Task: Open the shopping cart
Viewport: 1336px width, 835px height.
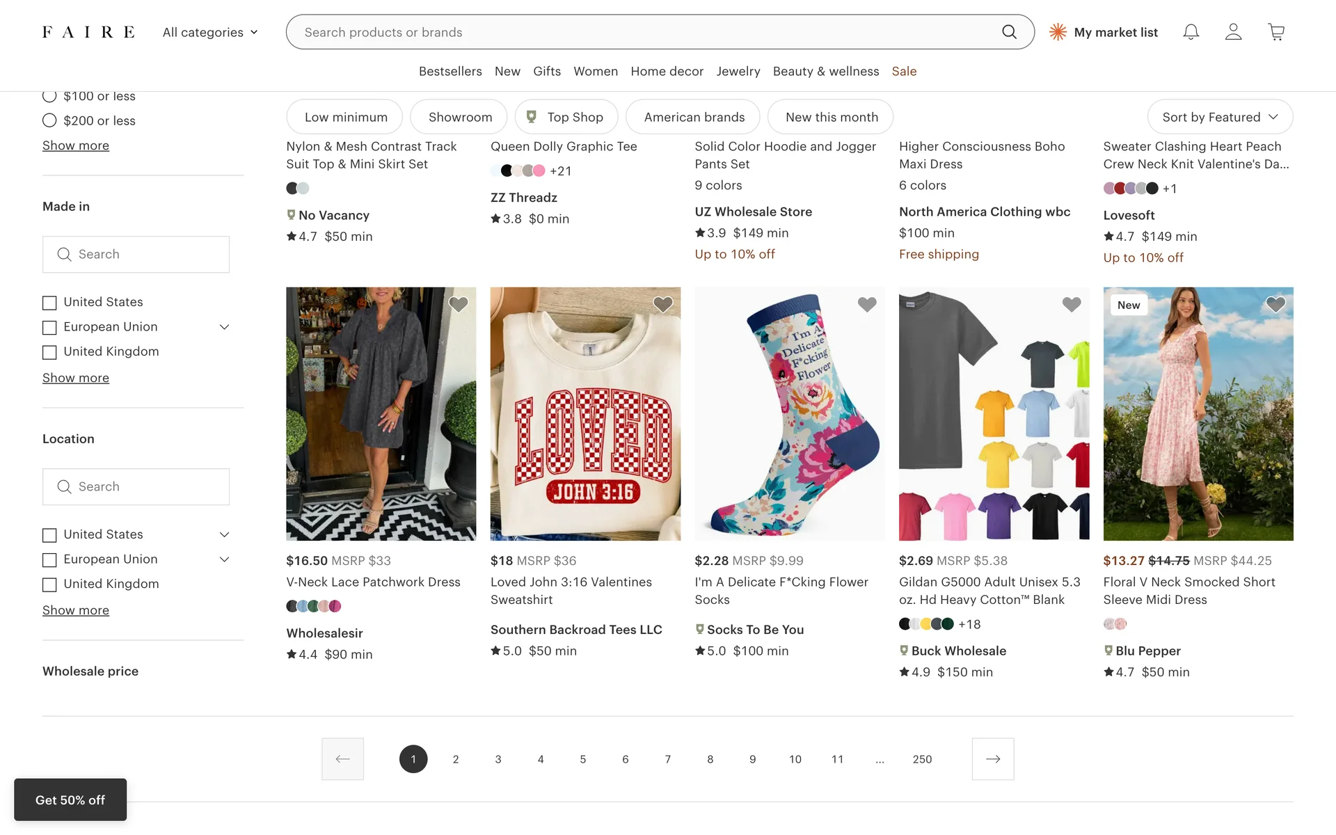Action: click(x=1275, y=32)
